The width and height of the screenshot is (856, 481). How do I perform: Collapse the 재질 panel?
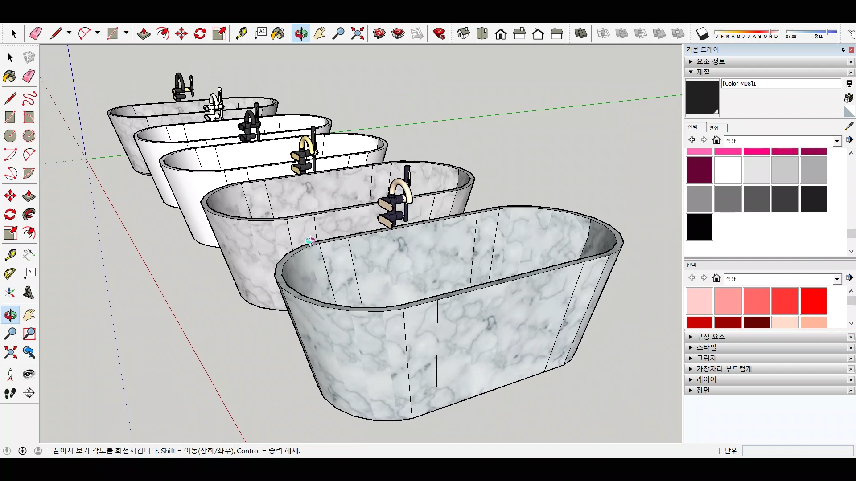(x=703, y=72)
